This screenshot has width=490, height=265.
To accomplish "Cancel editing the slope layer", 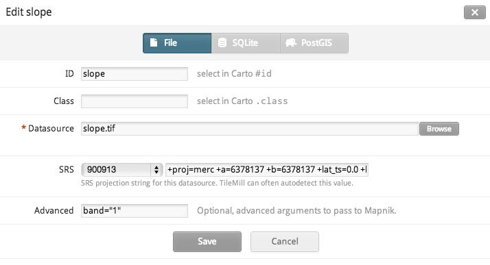I will pyautogui.click(x=285, y=242).
